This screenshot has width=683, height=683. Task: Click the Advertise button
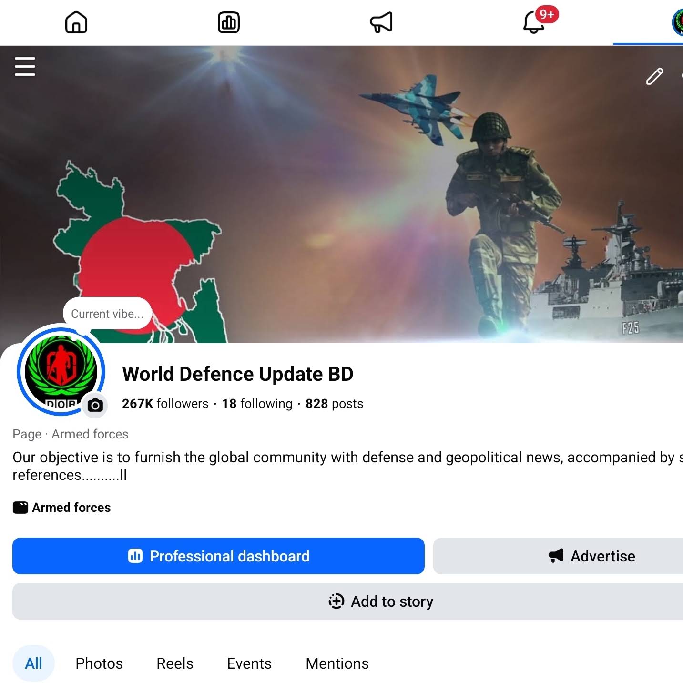[x=558, y=556]
